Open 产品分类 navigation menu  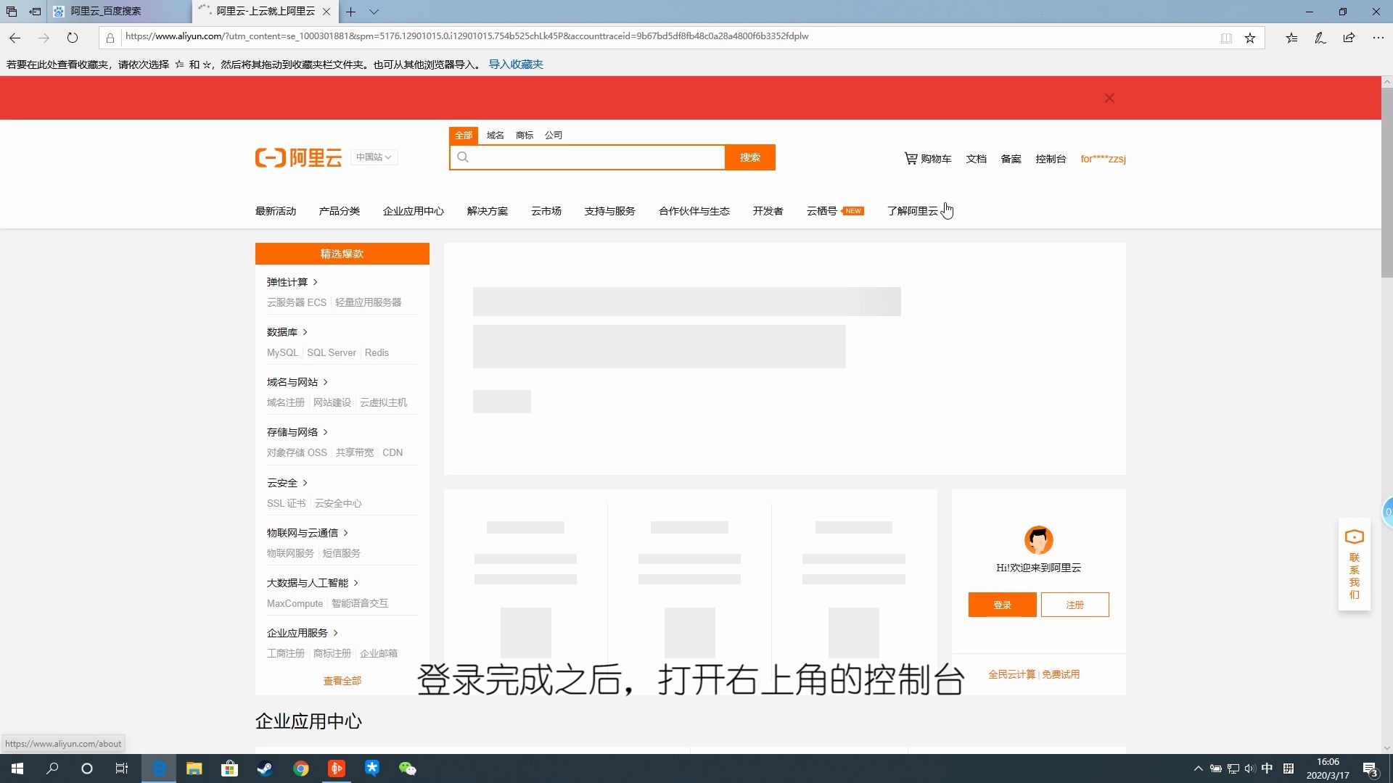point(339,211)
